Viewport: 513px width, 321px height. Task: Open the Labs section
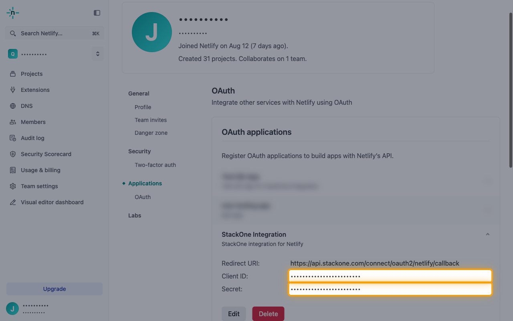pos(135,215)
